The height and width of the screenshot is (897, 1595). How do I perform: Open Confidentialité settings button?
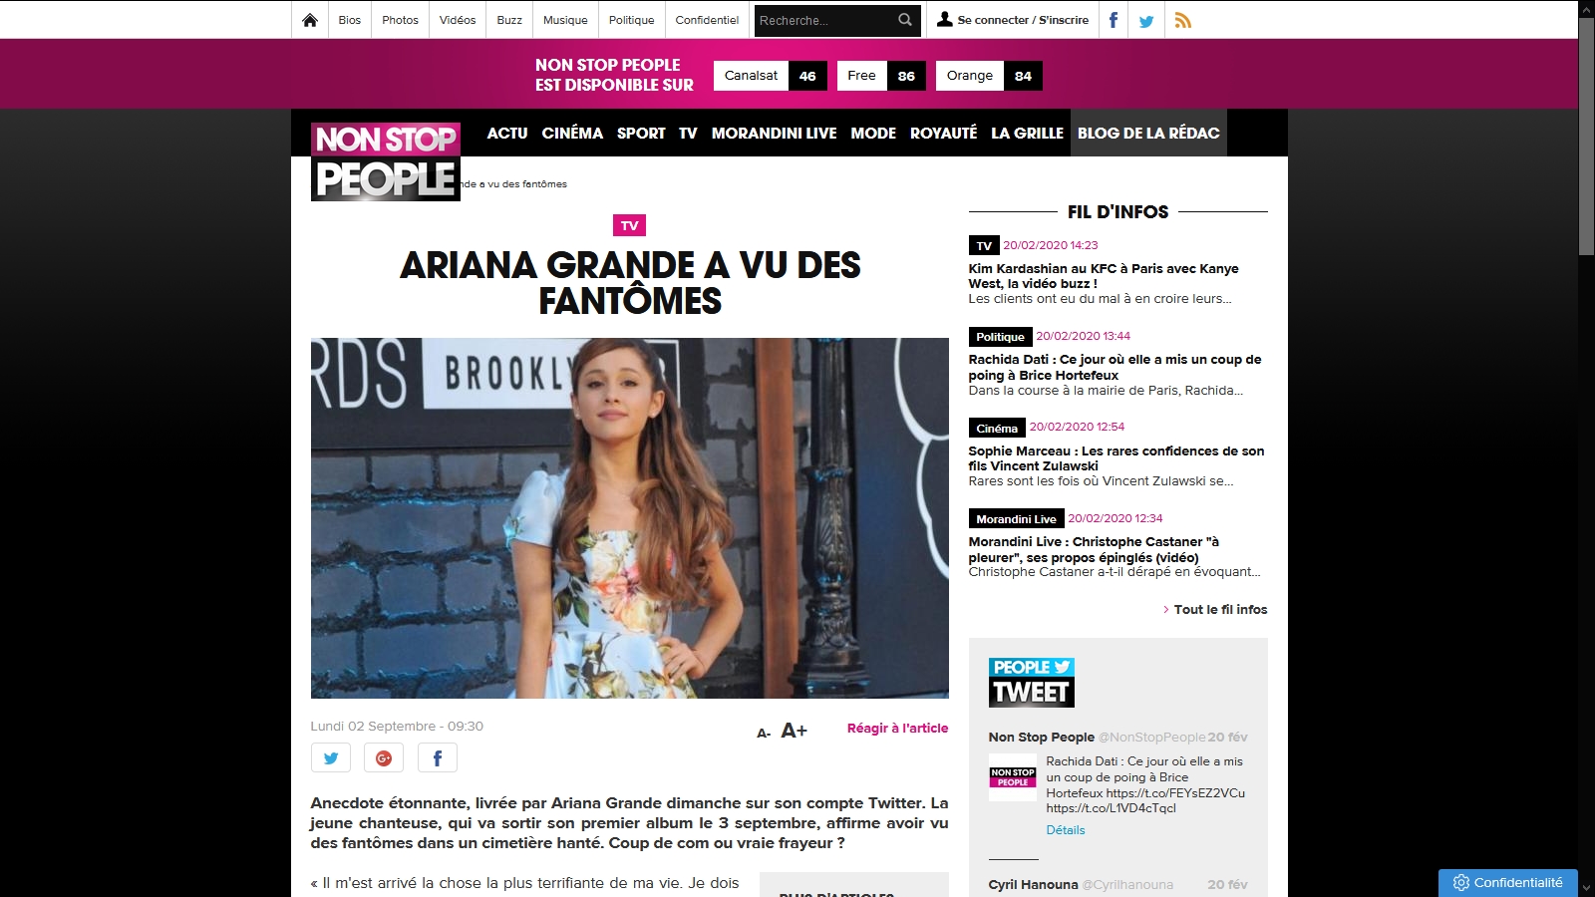point(1507,883)
